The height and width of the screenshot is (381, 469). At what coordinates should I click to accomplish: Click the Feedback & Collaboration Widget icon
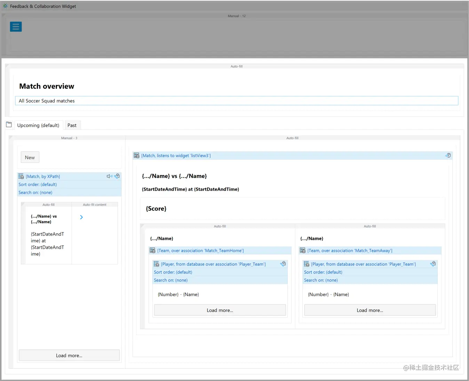click(5, 6)
